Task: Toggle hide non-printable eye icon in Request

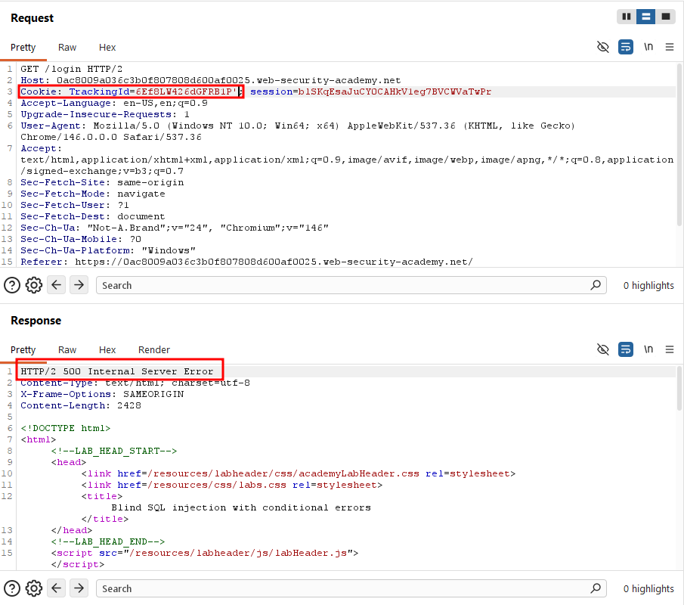Action: (x=603, y=47)
